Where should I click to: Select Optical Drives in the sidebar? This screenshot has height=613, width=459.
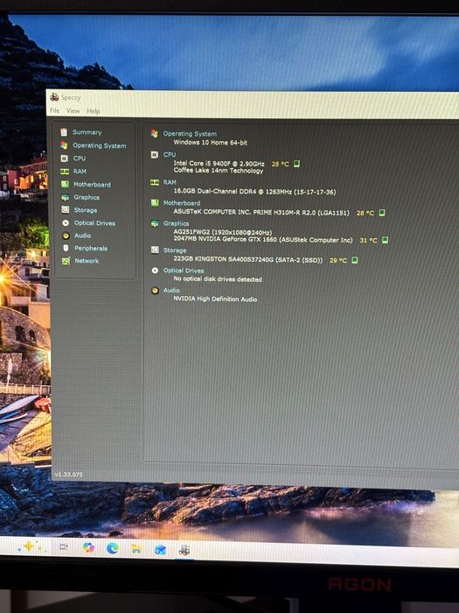pos(94,222)
